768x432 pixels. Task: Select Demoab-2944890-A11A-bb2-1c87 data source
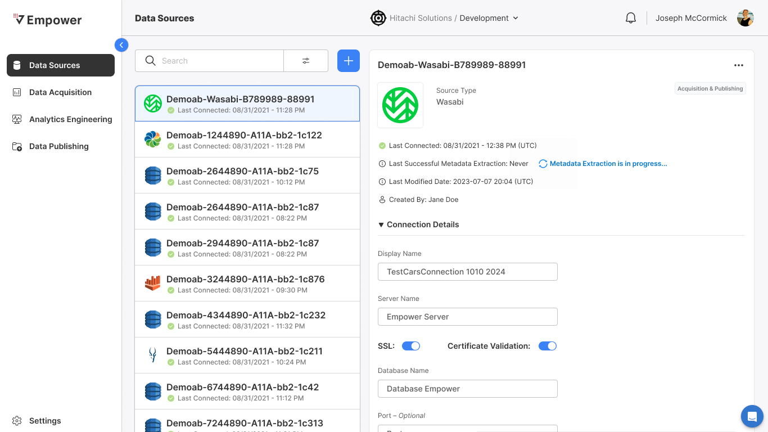point(247,247)
